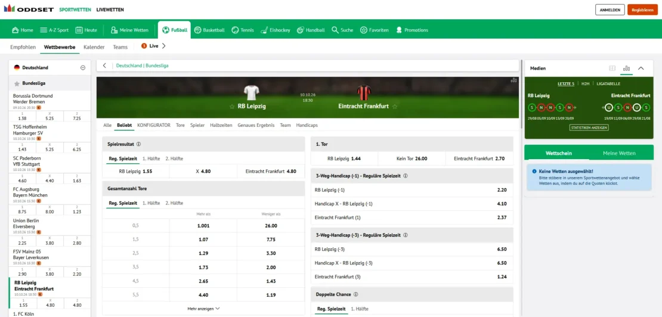Open the Kalender tab
Image resolution: width=662 pixels, height=317 pixels.
point(94,47)
